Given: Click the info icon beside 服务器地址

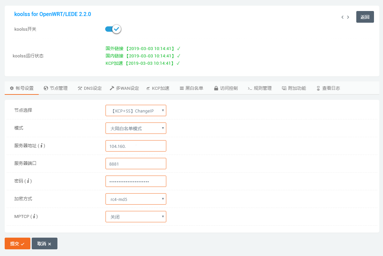Looking at the screenshot, I should pos(41,146).
